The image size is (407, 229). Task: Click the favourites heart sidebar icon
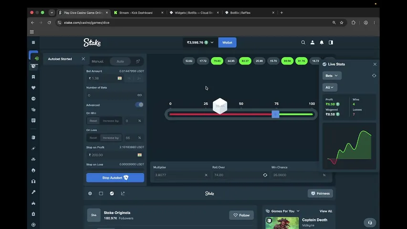33,88
